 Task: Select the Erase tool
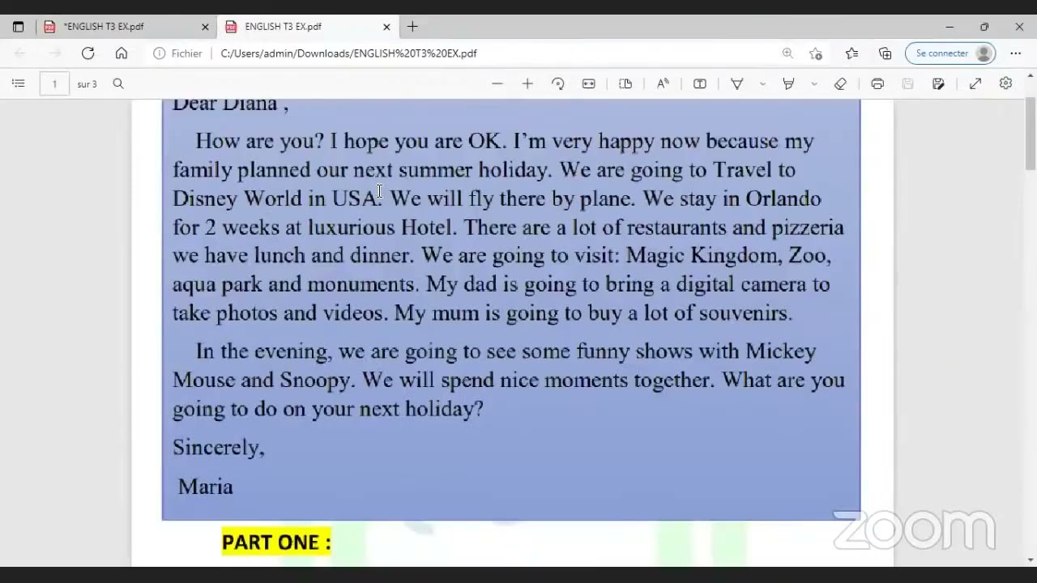[x=840, y=83]
